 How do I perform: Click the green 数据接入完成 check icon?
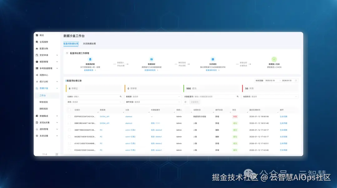pyautogui.click(x=274, y=59)
